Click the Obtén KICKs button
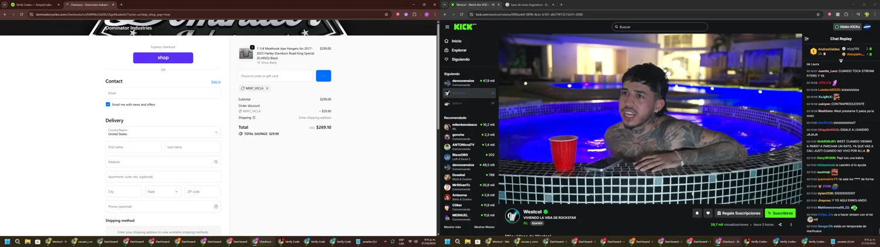Image resolution: width=880 pixels, height=247 pixels. tap(847, 27)
